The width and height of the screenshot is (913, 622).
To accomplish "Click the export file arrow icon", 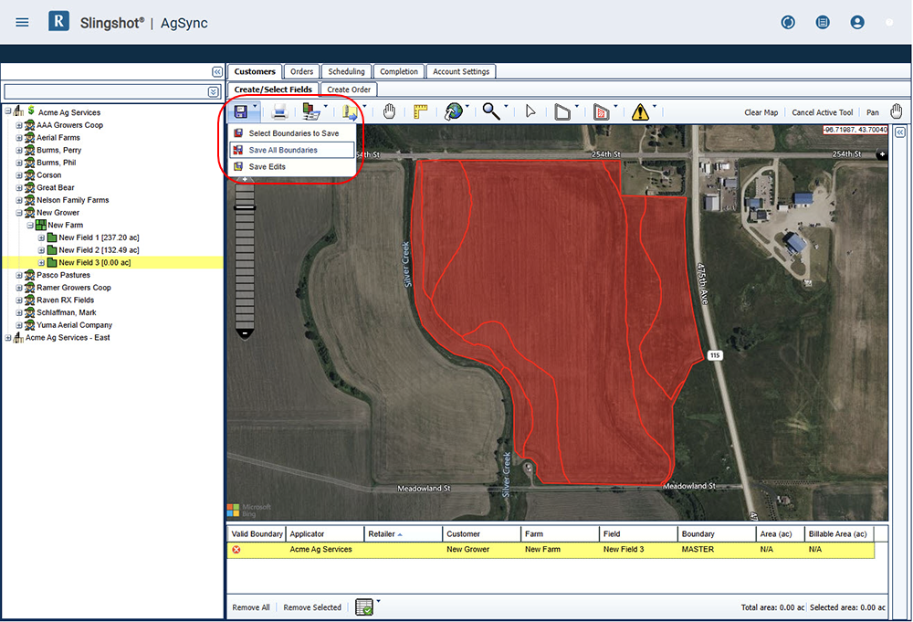I will 350,111.
